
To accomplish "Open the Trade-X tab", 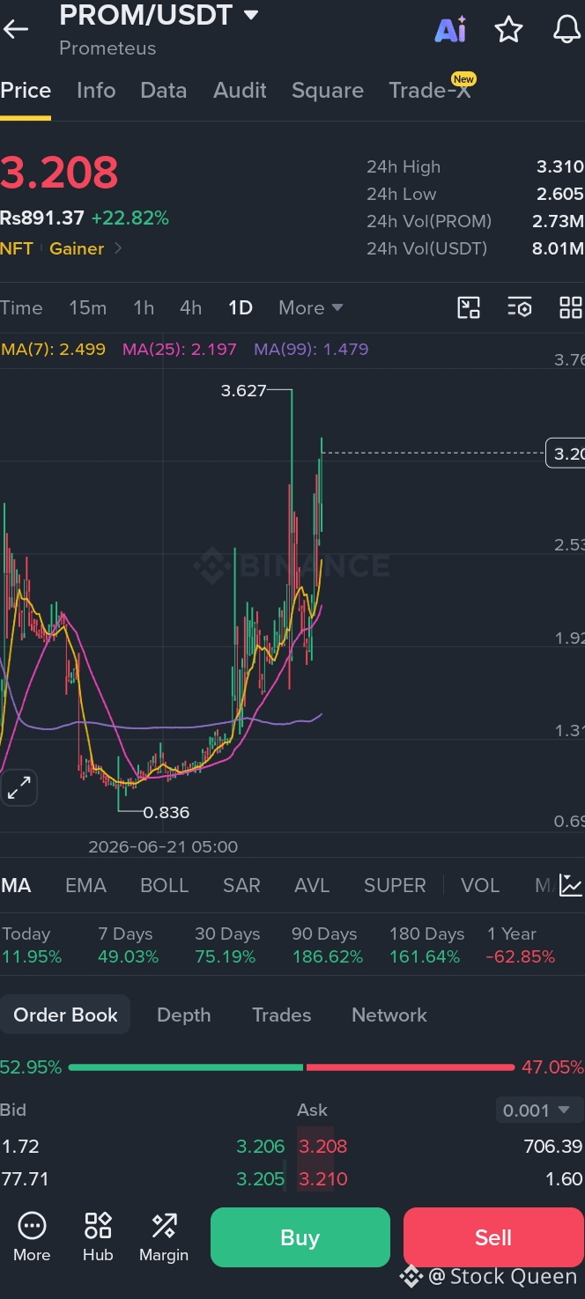I will 430,90.
